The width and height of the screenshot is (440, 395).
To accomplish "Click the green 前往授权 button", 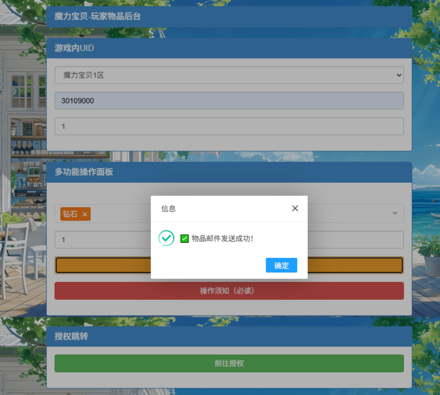I will pyautogui.click(x=229, y=363).
